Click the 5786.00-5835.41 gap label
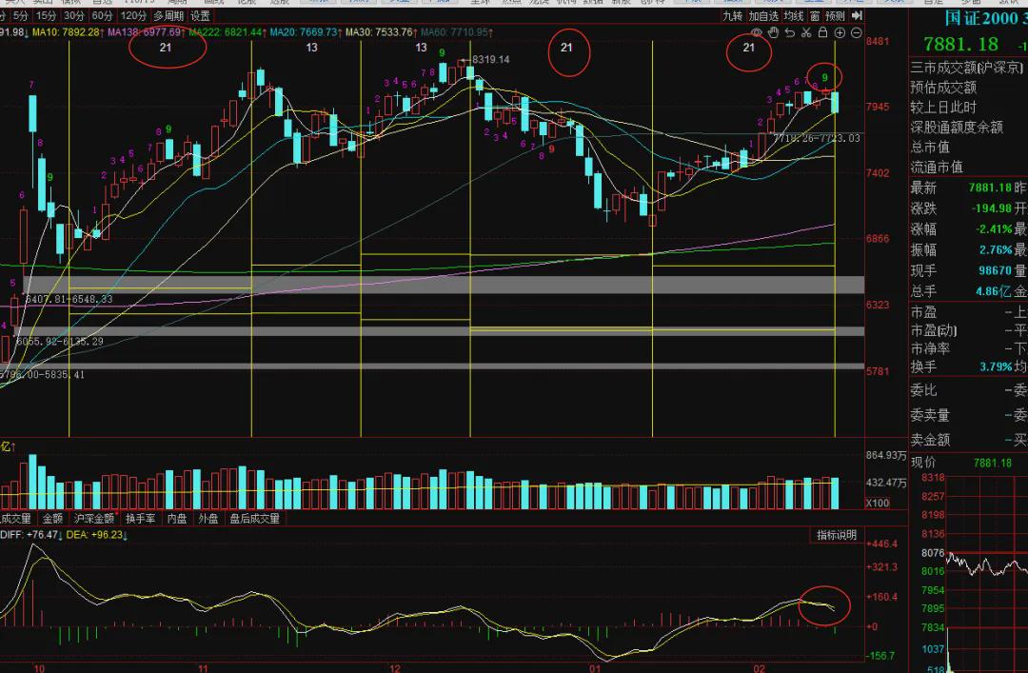Image resolution: width=1028 pixels, height=673 pixels. click(42, 374)
